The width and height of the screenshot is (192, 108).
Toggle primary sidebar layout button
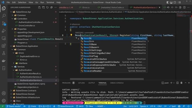pos(168,2)
